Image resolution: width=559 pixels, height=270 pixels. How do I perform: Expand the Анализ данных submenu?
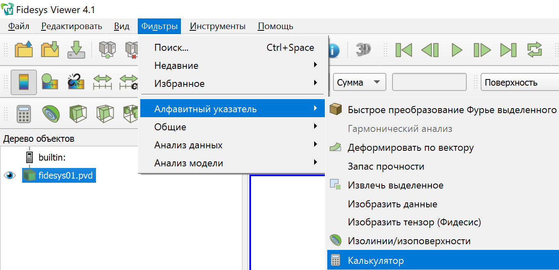coord(233,145)
